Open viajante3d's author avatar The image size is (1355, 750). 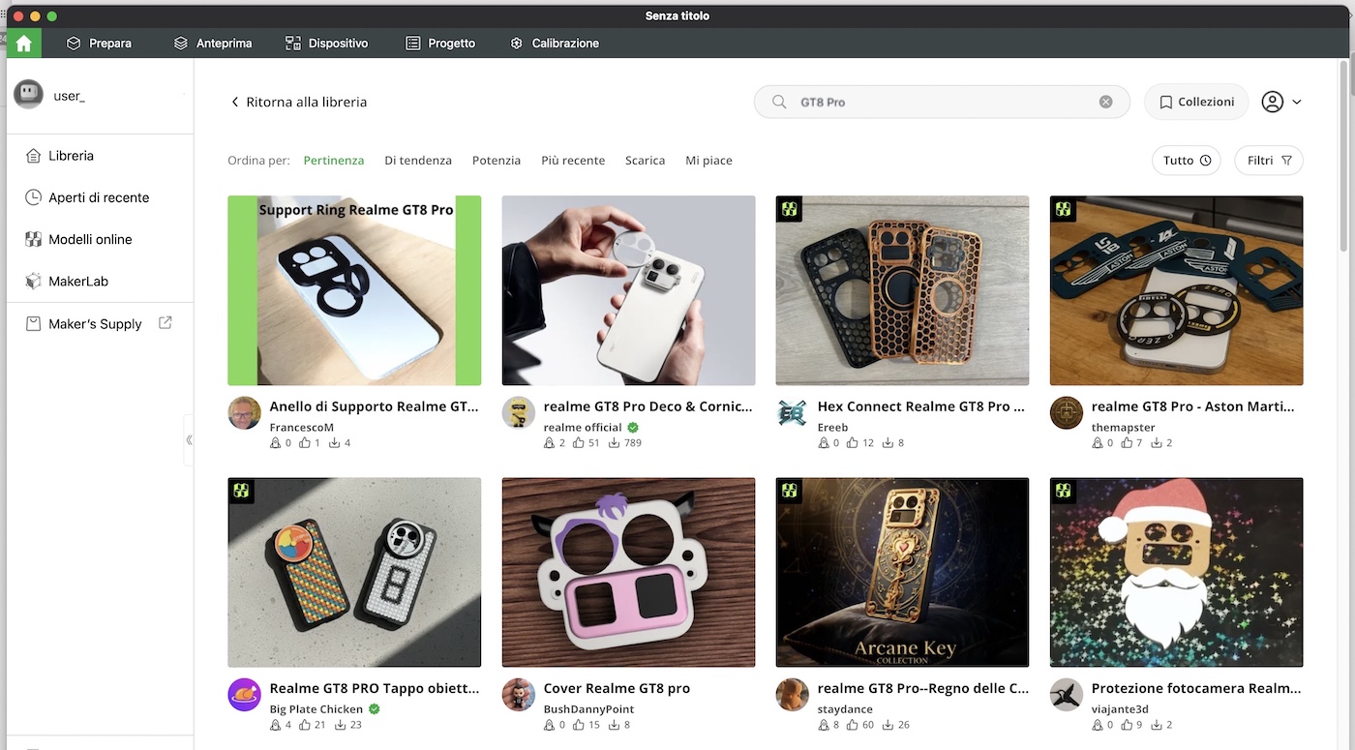tap(1066, 695)
